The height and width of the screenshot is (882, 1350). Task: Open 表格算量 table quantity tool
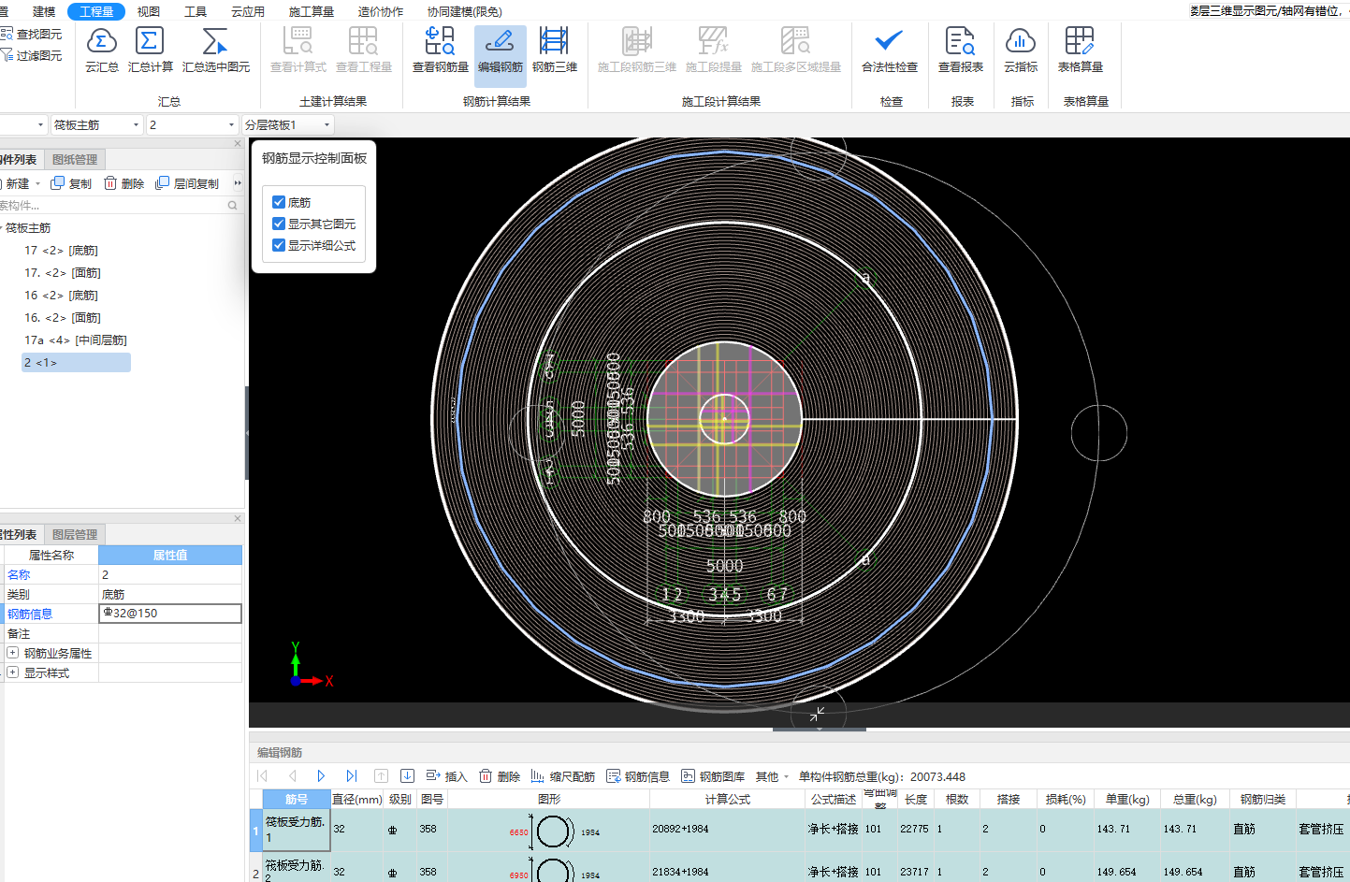(1080, 51)
